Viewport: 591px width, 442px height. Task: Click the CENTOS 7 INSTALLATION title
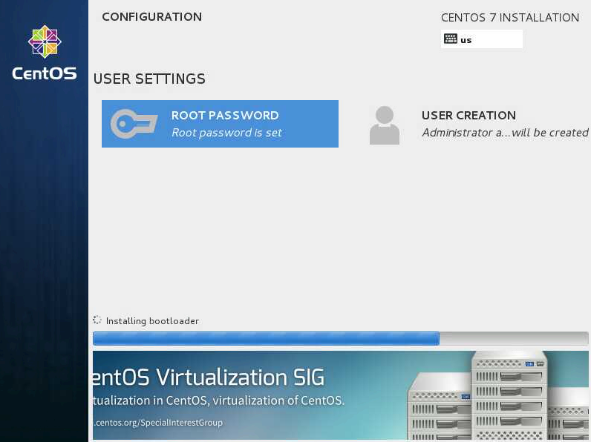coord(509,18)
